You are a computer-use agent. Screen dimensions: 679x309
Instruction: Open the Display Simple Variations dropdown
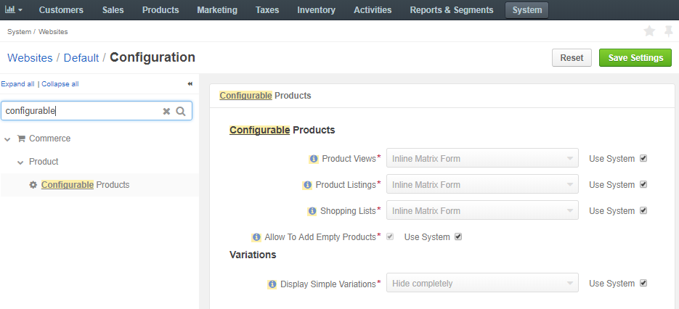482,283
